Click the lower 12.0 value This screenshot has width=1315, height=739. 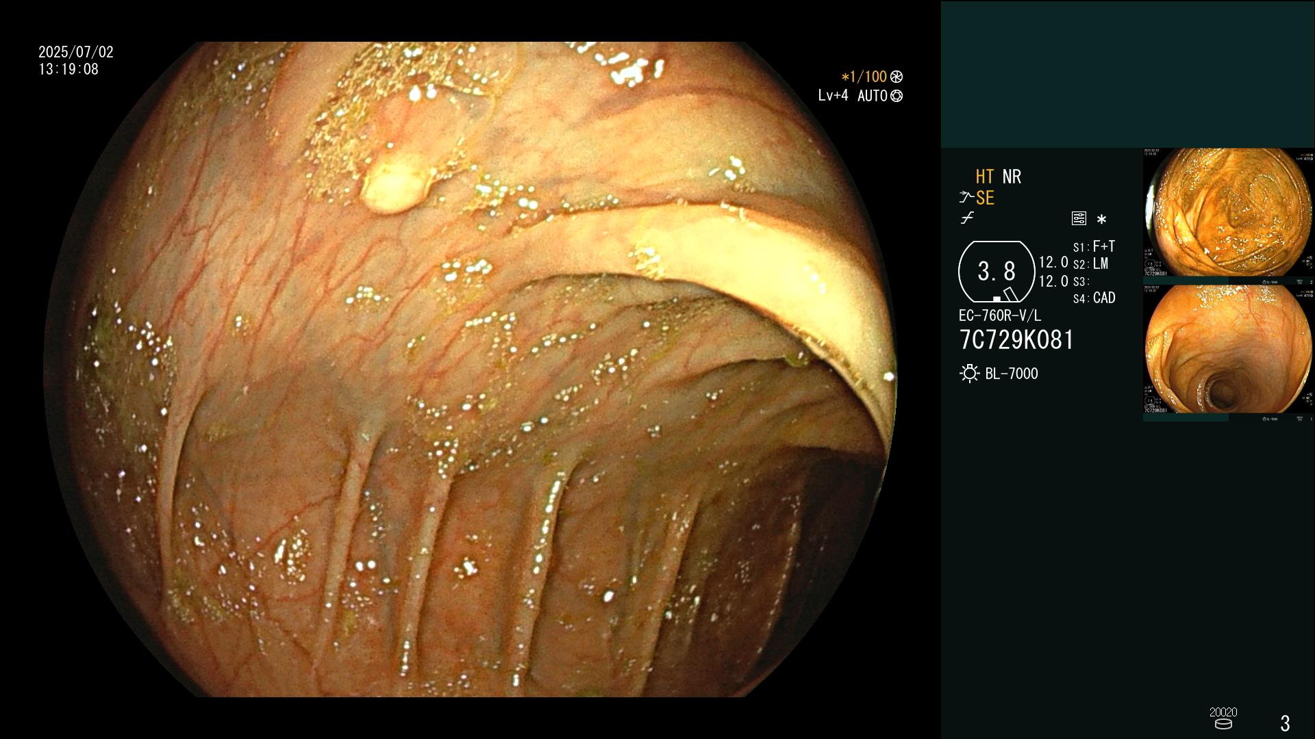[1053, 281]
